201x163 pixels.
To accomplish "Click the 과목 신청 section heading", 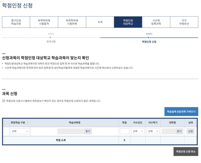I will 10,94.
